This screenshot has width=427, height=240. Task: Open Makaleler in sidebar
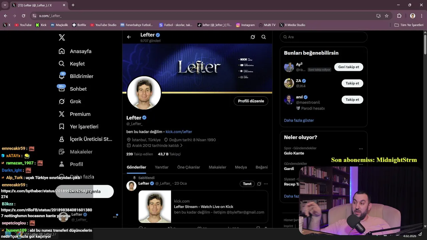(75, 152)
